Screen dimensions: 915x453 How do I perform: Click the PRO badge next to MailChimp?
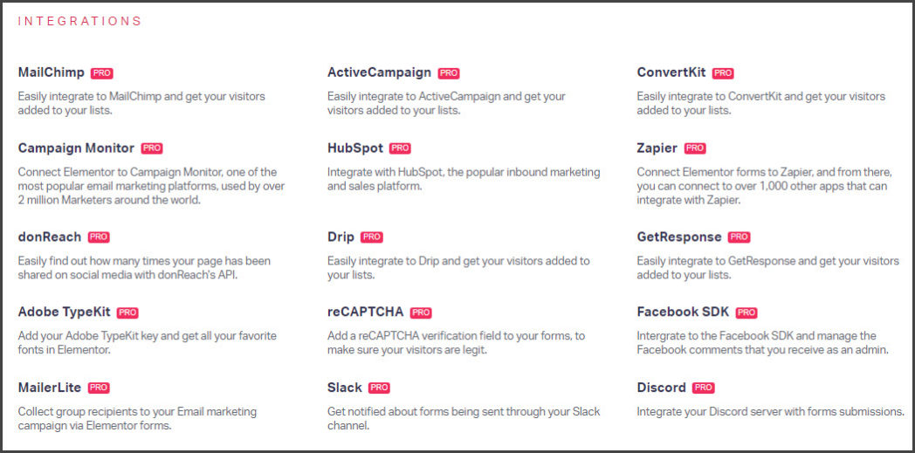[102, 73]
